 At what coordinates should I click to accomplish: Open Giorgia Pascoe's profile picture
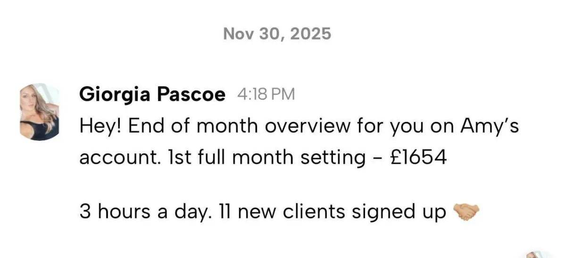tap(40, 112)
